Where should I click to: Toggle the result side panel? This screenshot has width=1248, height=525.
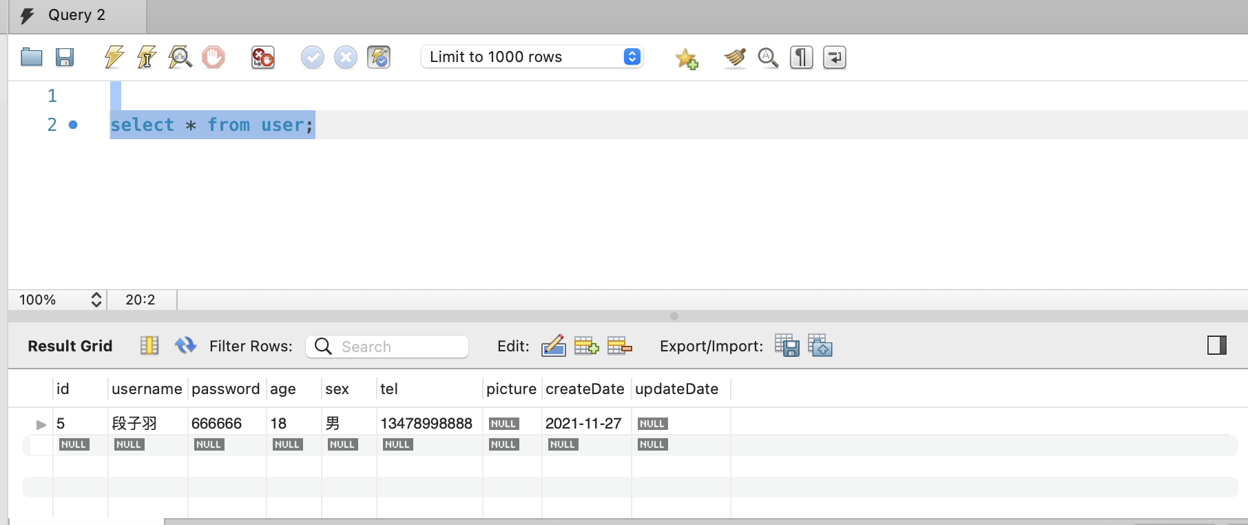click(x=1217, y=345)
